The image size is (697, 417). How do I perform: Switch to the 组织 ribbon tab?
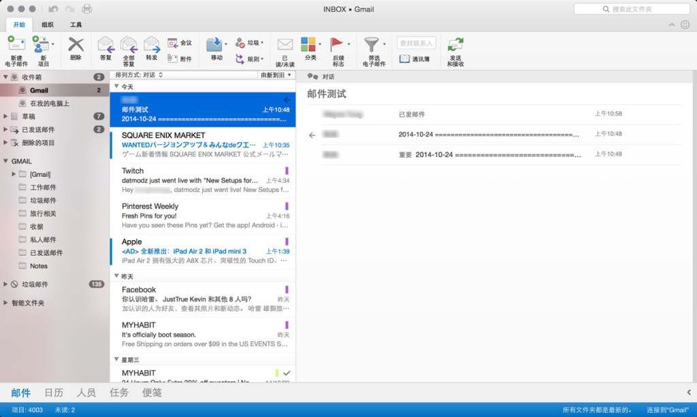coord(48,24)
